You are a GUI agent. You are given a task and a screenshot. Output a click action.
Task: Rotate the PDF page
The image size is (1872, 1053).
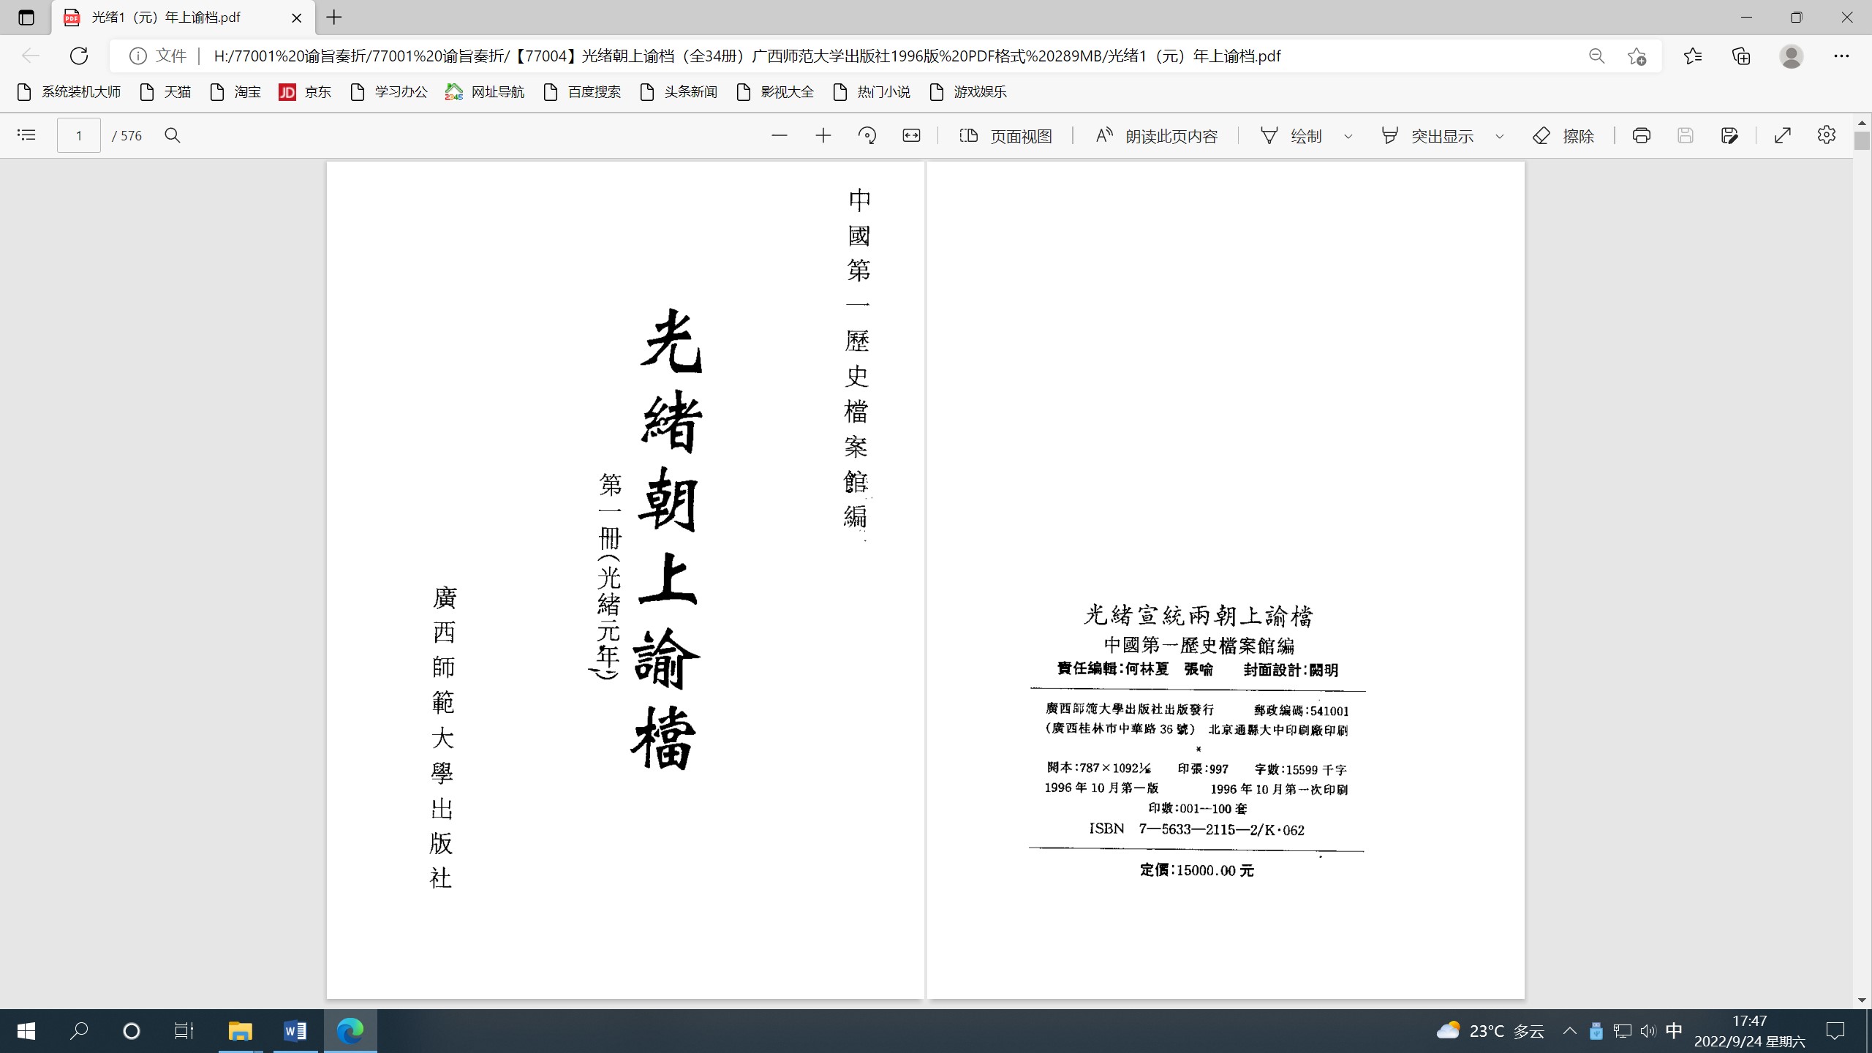pos(867,135)
